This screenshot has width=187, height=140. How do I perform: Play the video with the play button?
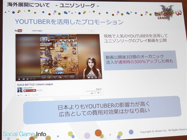click(19, 79)
